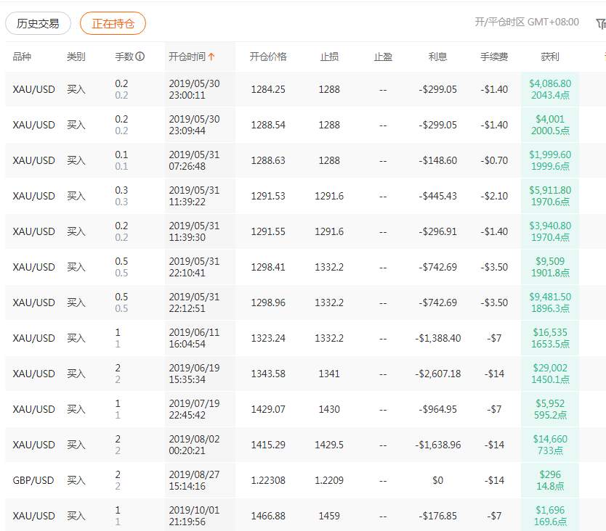Click the interest value -$1,638.96
Viewport: 606px width, 531px height.
438,445
